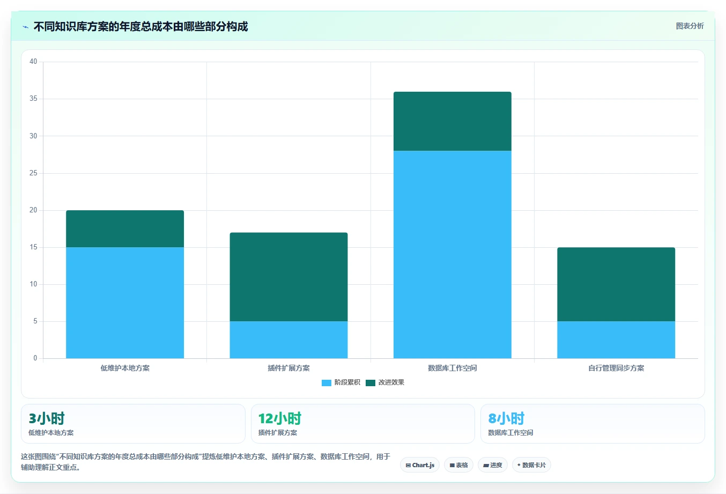The image size is (726, 494).
Task: Select the 数据卡片 tag
Action: coord(531,465)
